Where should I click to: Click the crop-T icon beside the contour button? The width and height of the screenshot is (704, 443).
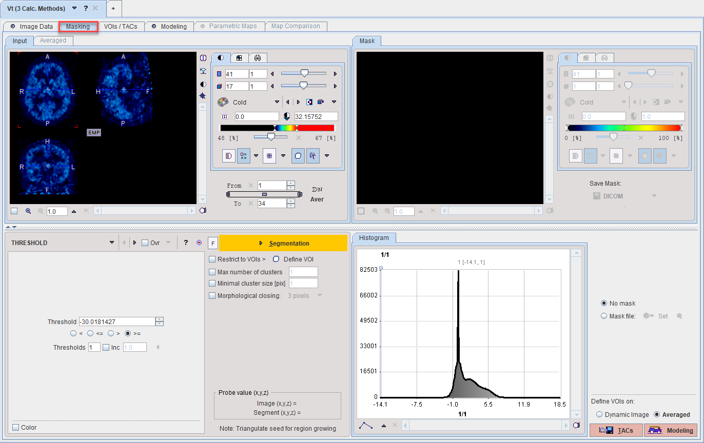313,156
